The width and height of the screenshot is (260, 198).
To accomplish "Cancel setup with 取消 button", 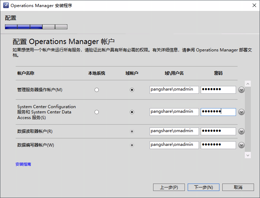I will click(238, 187).
